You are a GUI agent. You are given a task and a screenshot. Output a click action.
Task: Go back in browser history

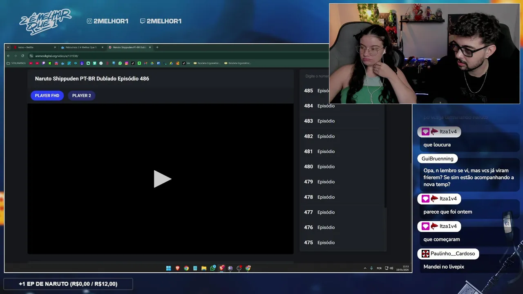pos(9,56)
